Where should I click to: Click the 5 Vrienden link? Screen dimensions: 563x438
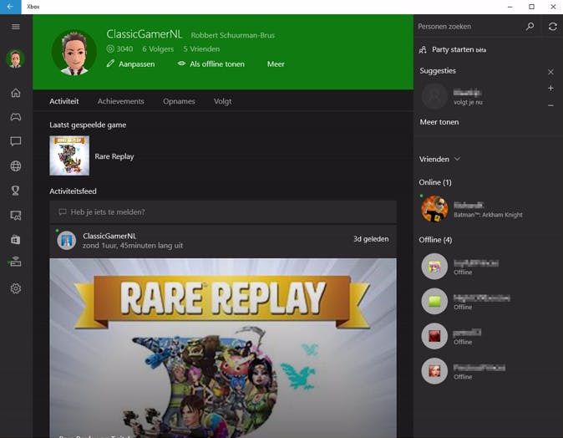[x=201, y=48]
